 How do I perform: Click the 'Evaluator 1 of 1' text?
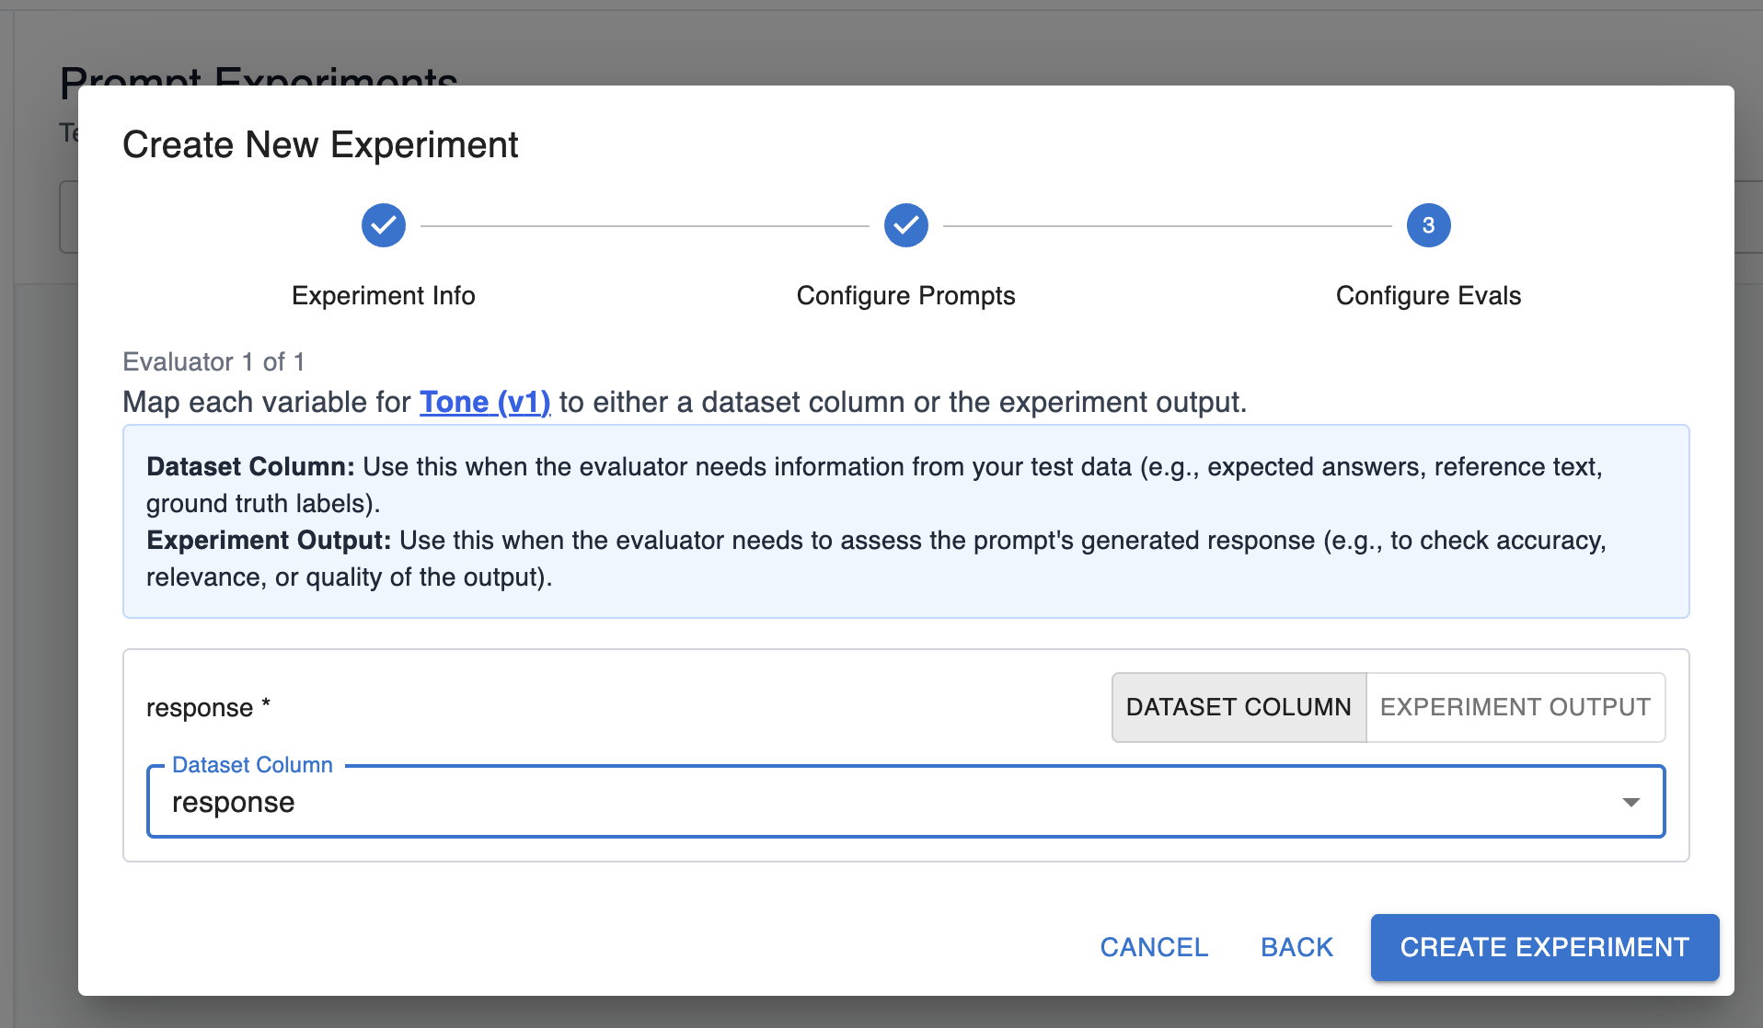[x=213, y=361]
